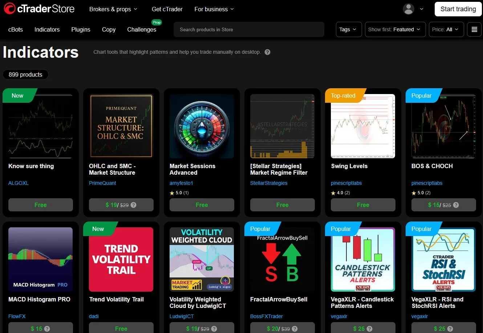The image size is (483, 333).
Task: Click the price info icon on FractalArrowBuySell card
Action: tap(295, 329)
